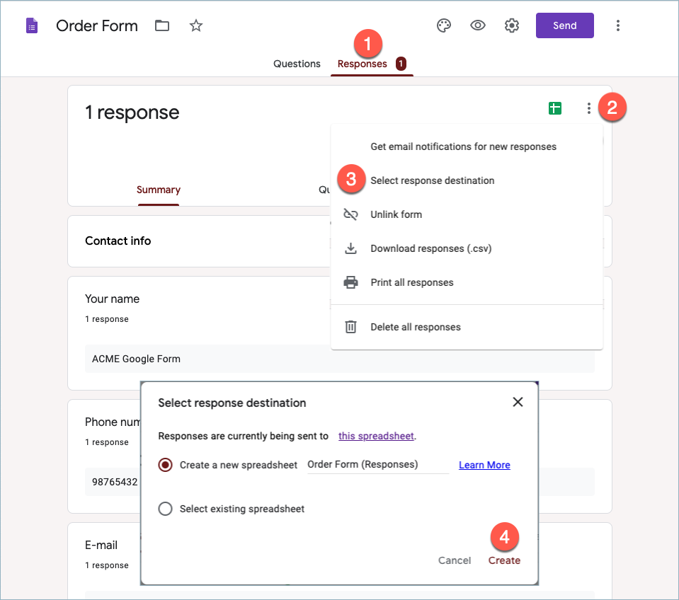Preview form with the eye icon
The width and height of the screenshot is (679, 600).
[478, 25]
